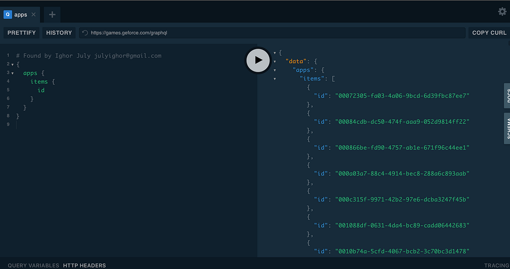This screenshot has width=510, height=269.
Task: Collapse the "items" response array
Action: [275, 79]
